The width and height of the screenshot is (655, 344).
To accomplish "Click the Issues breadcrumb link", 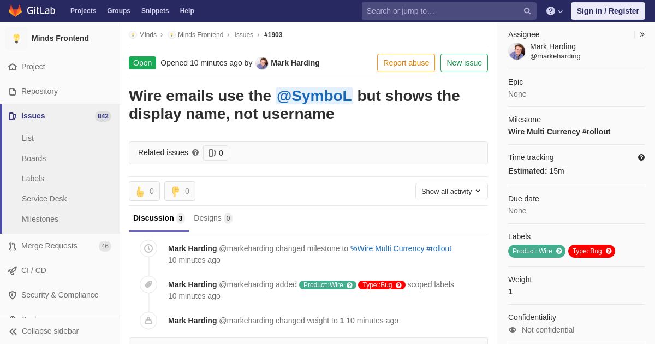I will [244, 35].
